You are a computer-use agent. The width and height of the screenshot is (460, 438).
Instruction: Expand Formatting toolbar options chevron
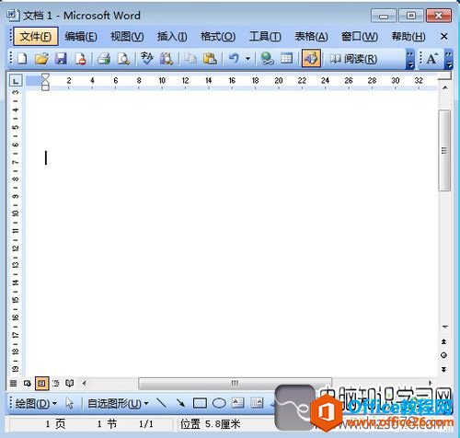point(449,59)
